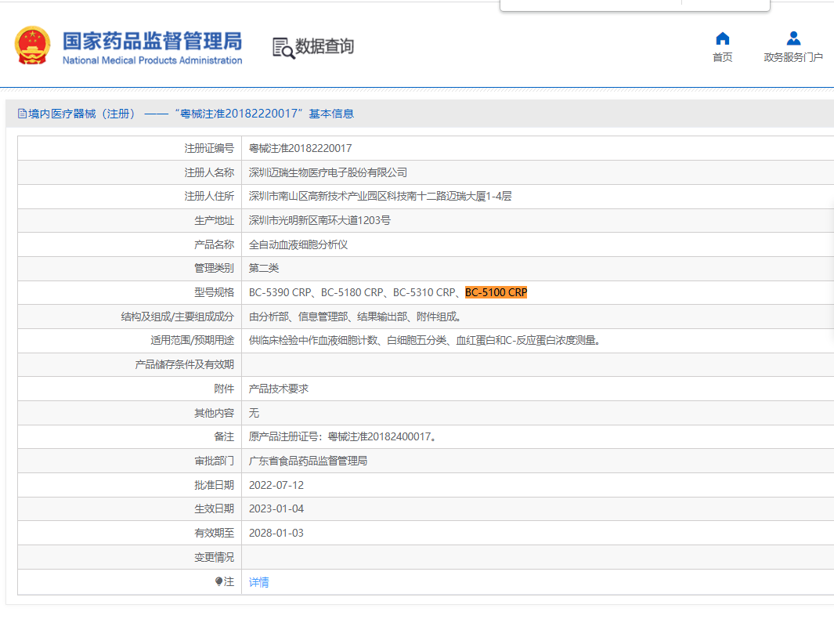Click the bulb icon beside 注
Viewport: 834px width, 626px height.
(218, 581)
